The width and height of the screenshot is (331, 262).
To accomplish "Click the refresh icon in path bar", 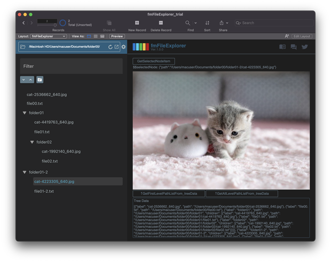I will pos(110,47).
